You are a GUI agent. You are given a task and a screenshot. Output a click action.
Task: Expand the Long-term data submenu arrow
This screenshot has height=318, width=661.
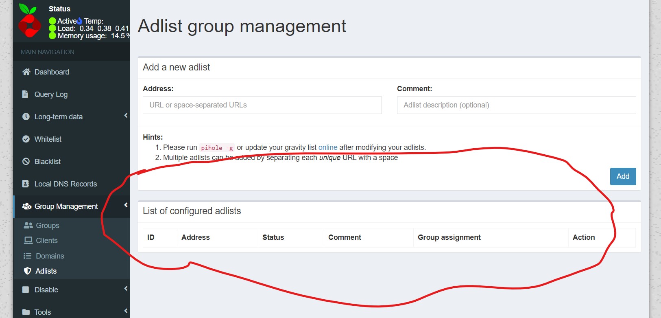pyautogui.click(x=126, y=116)
